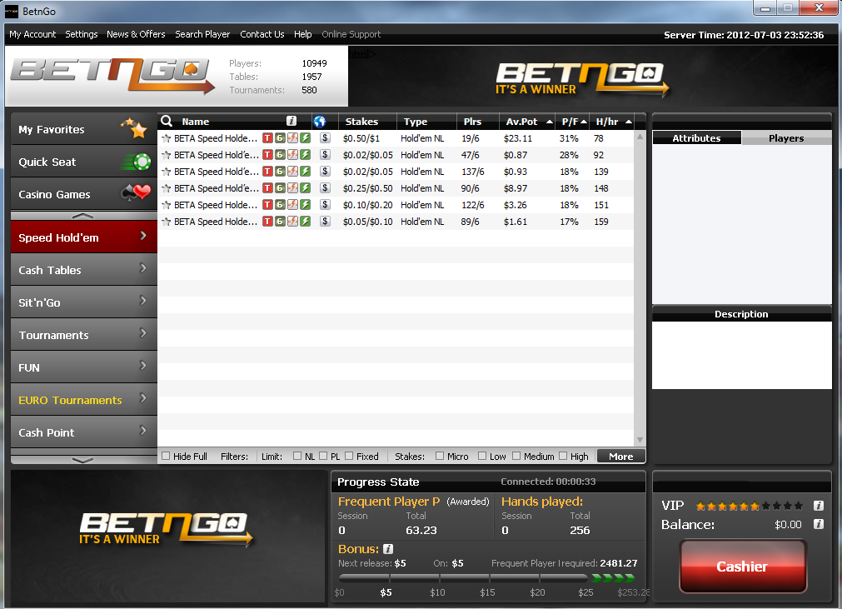This screenshot has height=609, width=842.
Task: Open the Settings menu
Action: click(x=81, y=34)
